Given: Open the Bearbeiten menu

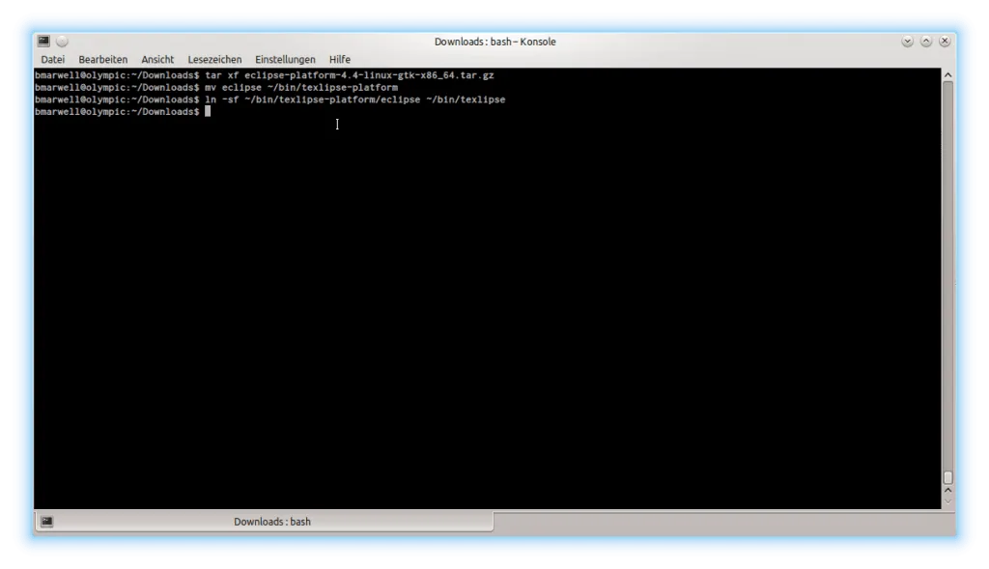Looking at the screenshot, I should 102,60.
